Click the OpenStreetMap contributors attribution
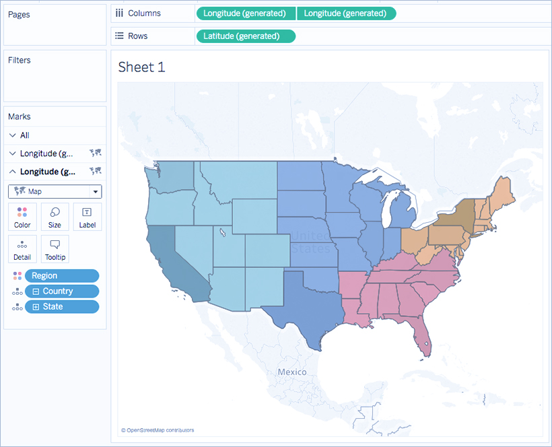 [x=158, y=430]
